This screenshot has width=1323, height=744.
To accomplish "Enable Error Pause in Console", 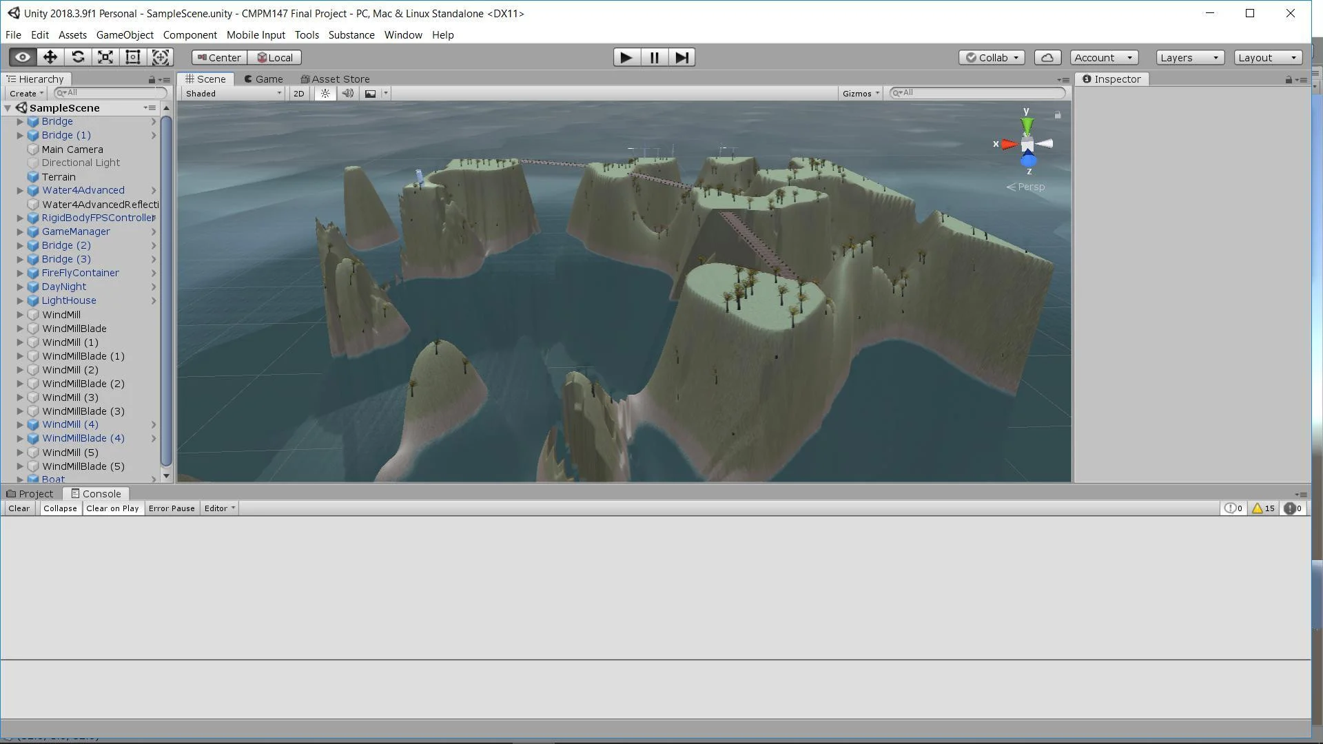I will click(172, 508).
